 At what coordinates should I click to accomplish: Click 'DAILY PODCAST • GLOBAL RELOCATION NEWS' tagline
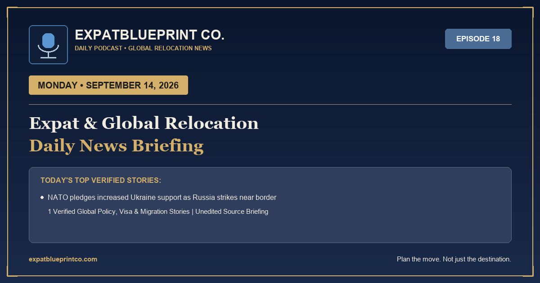[143, 48]
